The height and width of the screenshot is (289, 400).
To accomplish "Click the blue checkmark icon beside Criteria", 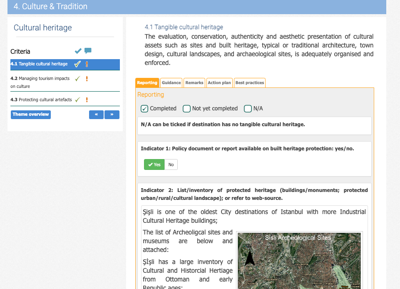I will pyautogui.click(x=78, y=51).
